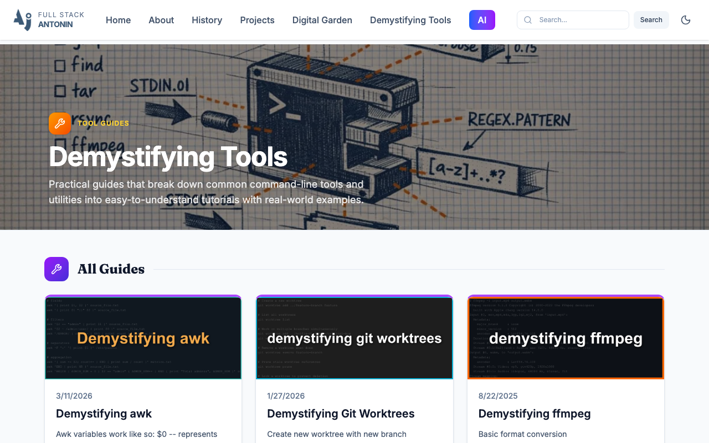The height and width of the screenshot is (443, 709).
Task: Toggle dark mode with the moon icon
Action: pos(685,19)
